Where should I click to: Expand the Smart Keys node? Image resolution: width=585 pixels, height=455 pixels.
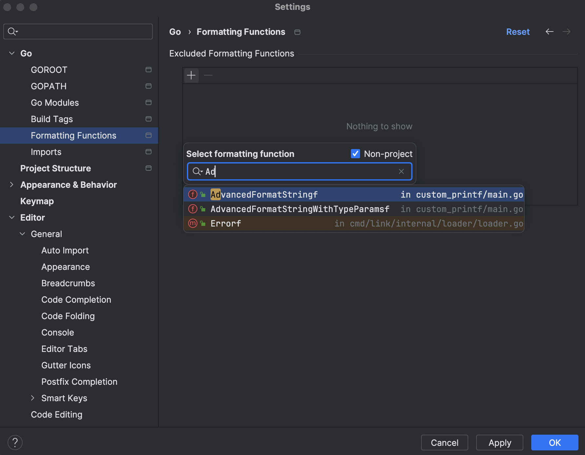(x=33, y=398)
